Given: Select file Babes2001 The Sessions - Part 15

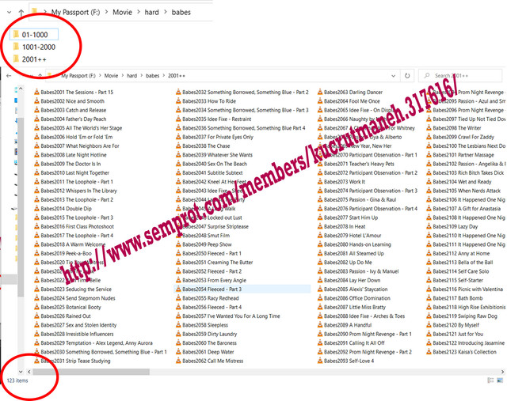Looking at the screenshot, I should 74,92.
